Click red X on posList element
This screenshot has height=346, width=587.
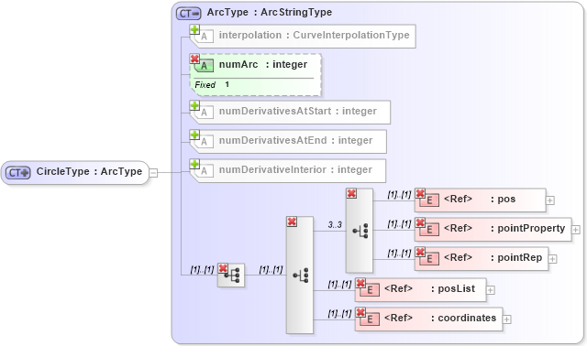(360, 283)
